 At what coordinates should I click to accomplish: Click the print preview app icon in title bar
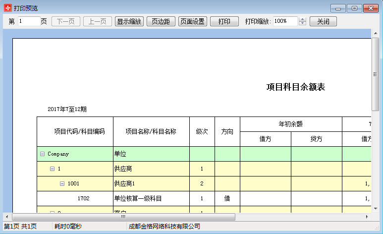(x=7, y=8)
